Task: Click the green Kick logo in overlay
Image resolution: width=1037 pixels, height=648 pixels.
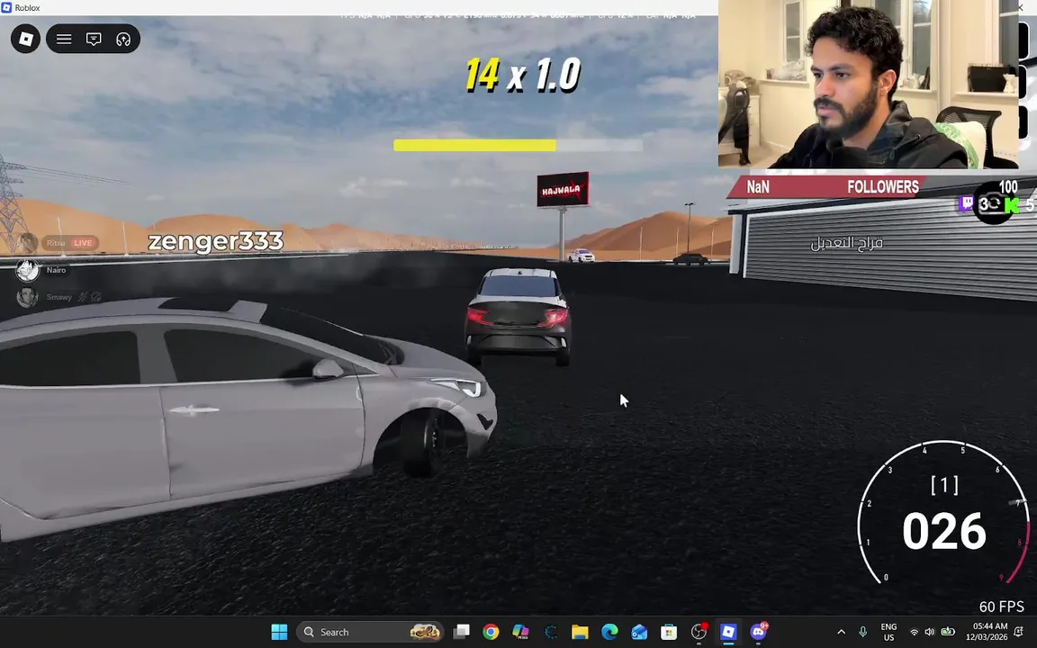Action: 1011,205
